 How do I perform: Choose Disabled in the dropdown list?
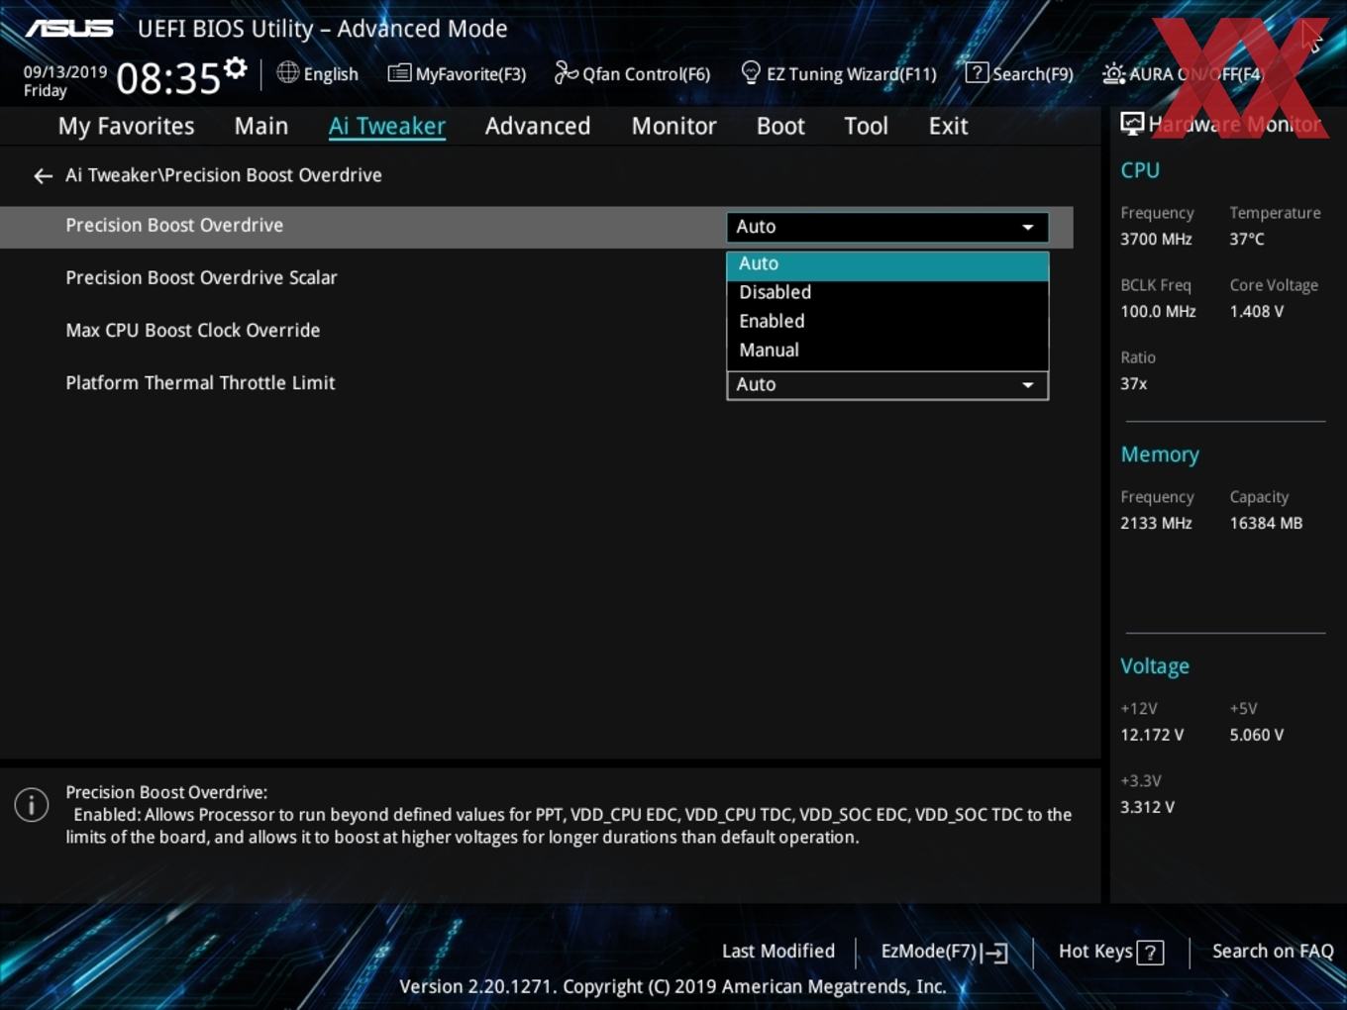tap(887, 292)
